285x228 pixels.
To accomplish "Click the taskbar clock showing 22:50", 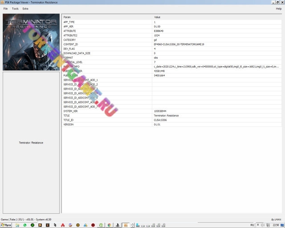I will (276, 225).
